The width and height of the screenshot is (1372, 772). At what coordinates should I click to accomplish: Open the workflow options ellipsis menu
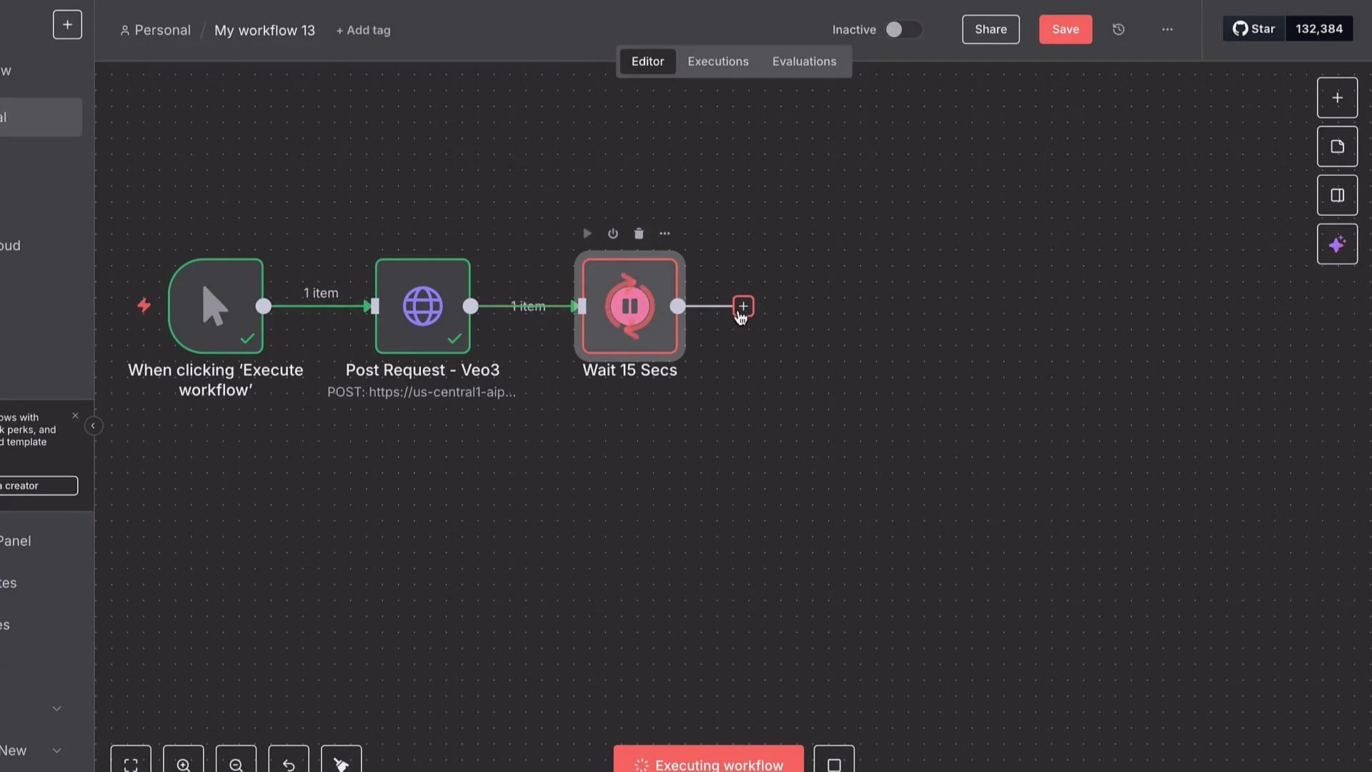click(x=1167, y=29)
